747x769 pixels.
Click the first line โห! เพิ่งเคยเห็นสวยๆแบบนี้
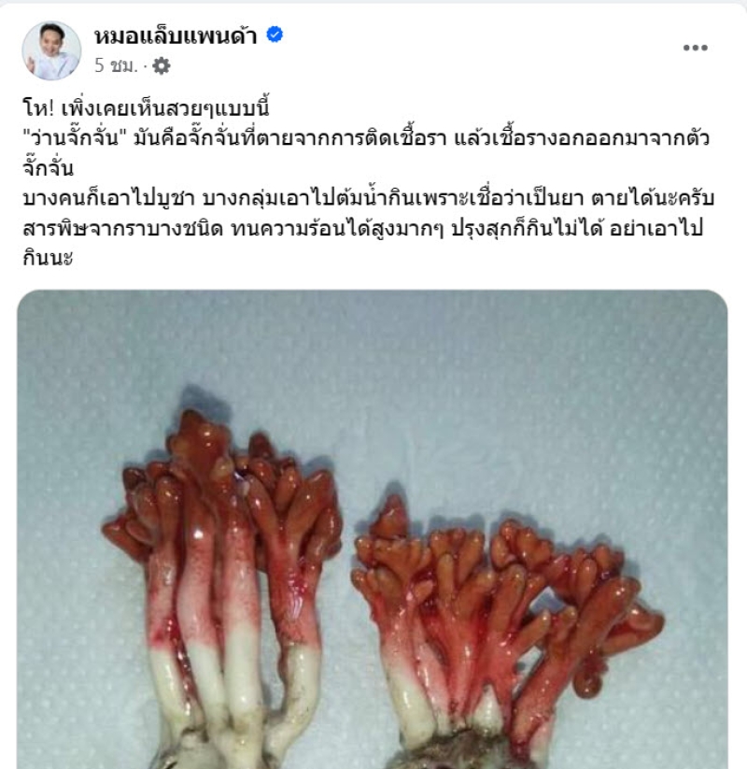(146, 108)
